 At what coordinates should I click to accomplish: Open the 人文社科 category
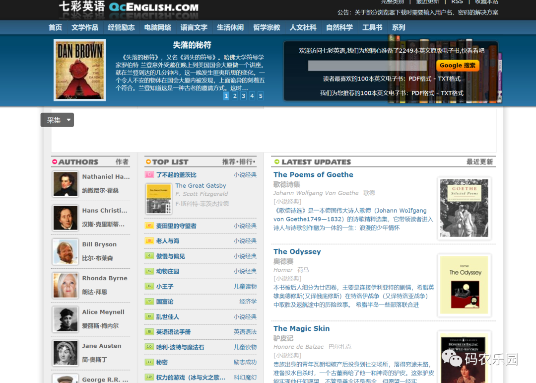(303, 27)
